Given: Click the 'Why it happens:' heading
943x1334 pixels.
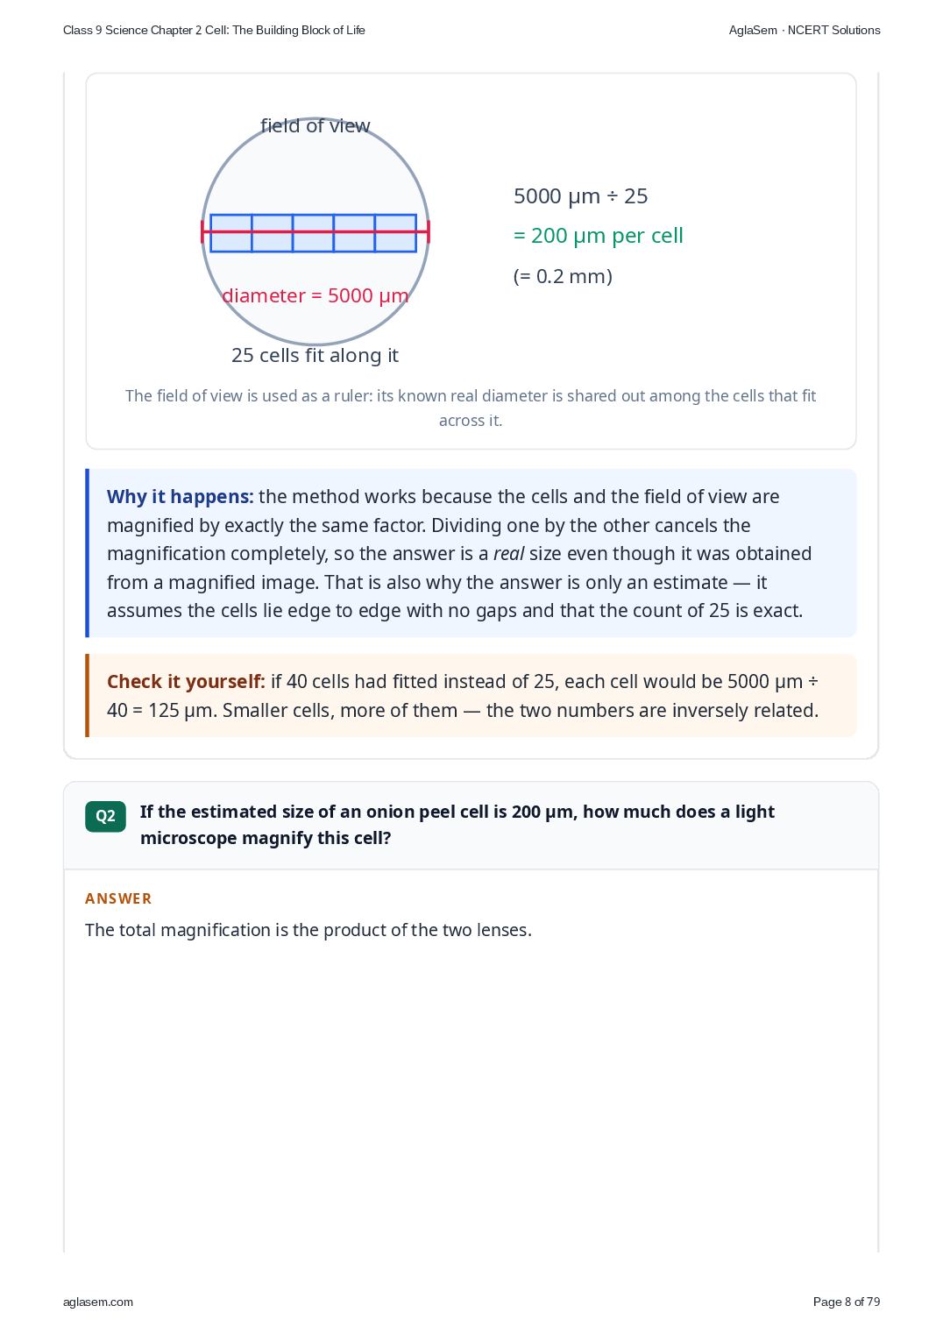Looking at the screenshot, I should [180, 496].
